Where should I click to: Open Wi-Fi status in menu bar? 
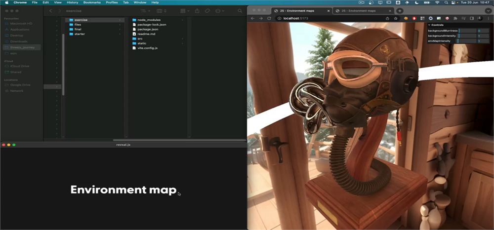(437, 2)
